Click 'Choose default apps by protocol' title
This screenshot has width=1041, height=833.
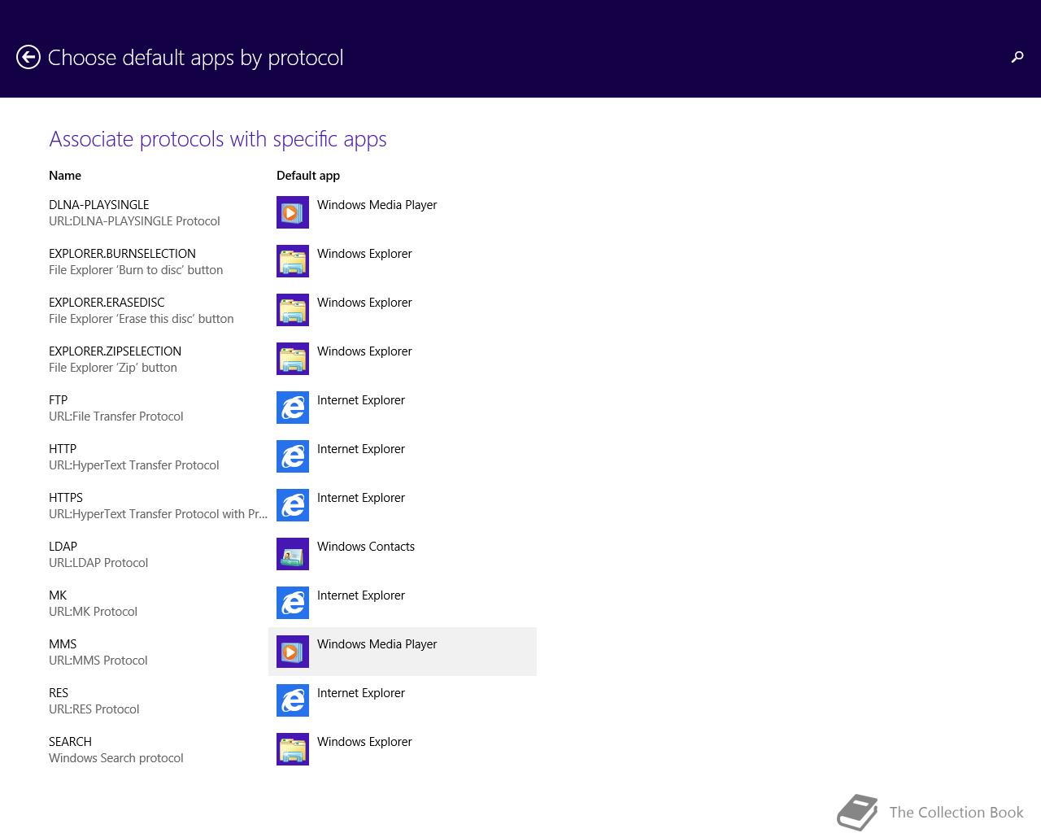(196, 58)
